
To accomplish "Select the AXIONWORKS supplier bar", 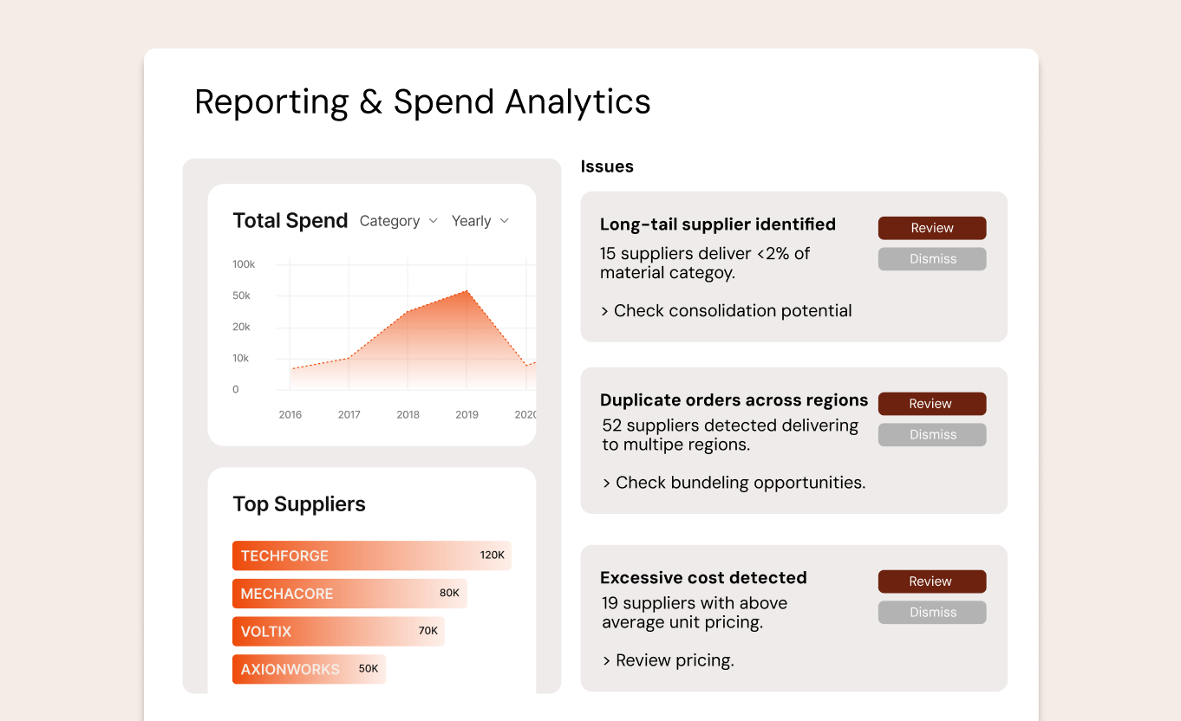I will click(309, 669).
